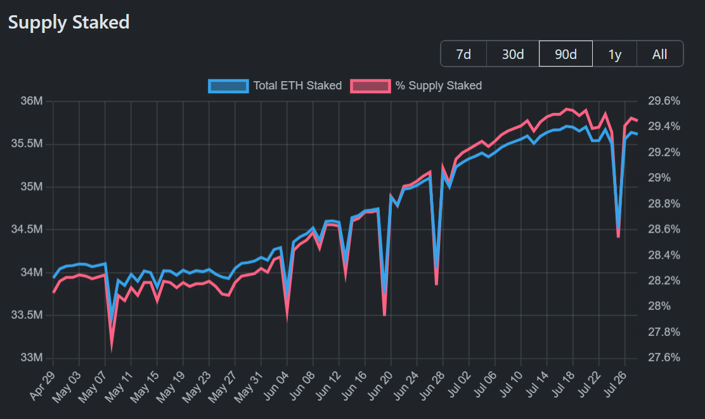Hide the % Supply Staked series label

(x=438, y=86)
